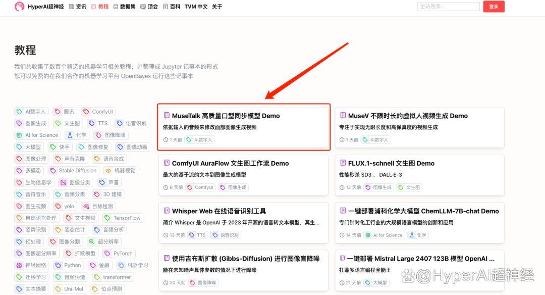Image resolution: width=545 pixels, height=295 pixels.
Task: Open the 资讯 navigation menu item
Action: point(78,7)
